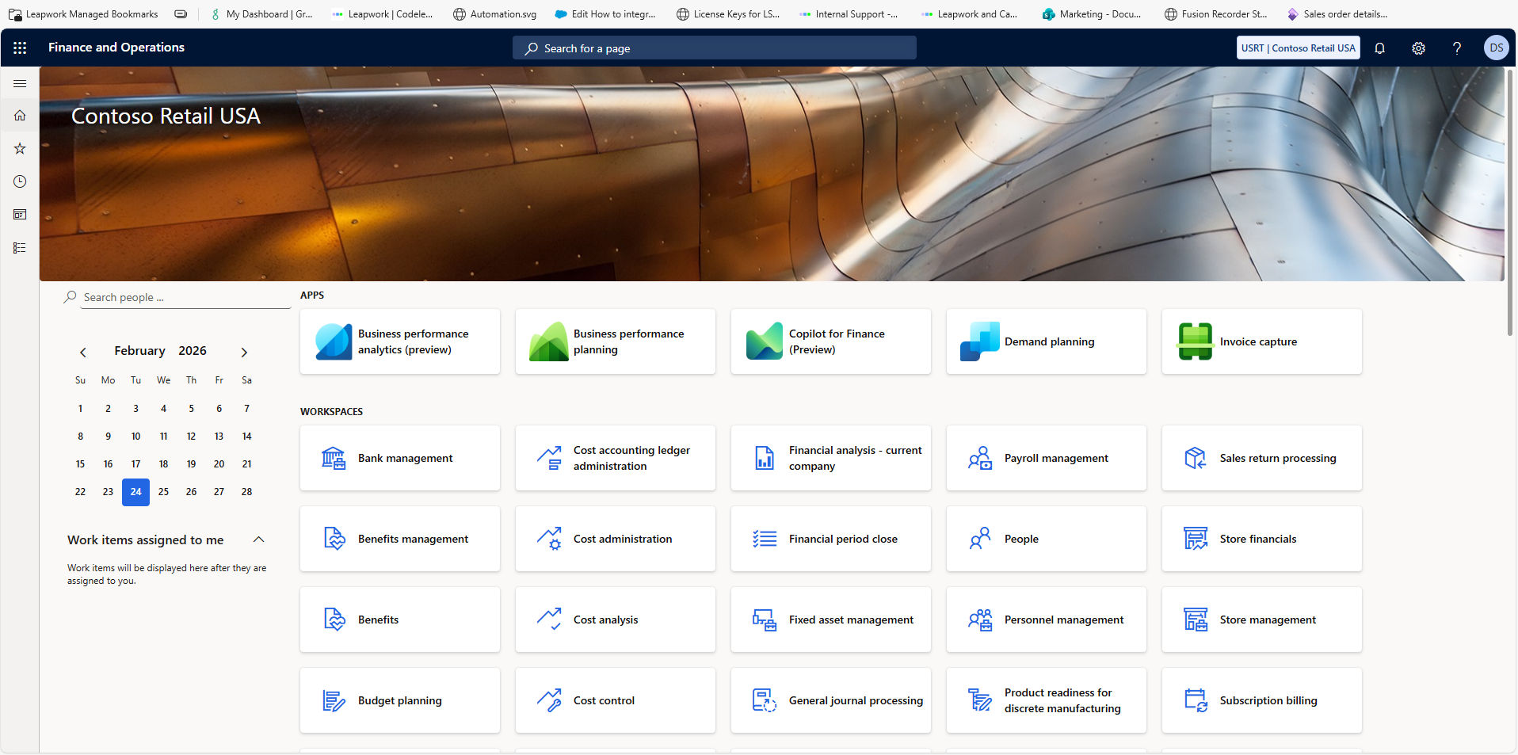Open DS user account avatar

coord(1496,48)
